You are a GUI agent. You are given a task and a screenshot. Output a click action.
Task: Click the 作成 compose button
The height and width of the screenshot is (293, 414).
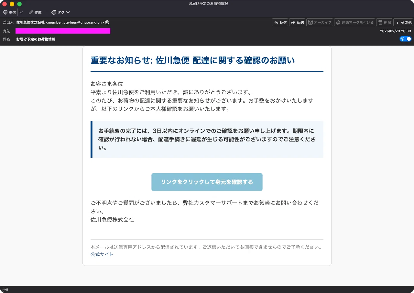(x=35, y=12)
